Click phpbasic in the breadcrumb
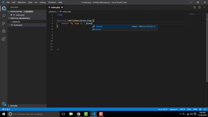Screen dimensions: 208x117 click(x=53, y=12)
